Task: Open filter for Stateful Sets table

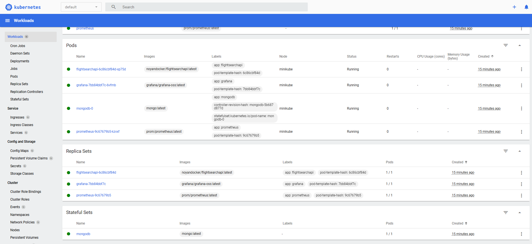Action: 506,213
